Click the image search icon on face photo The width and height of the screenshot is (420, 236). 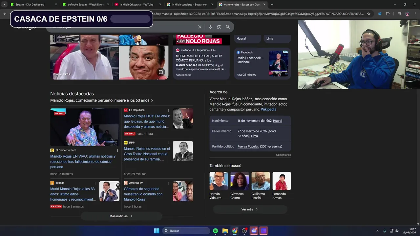pos(161,72)
